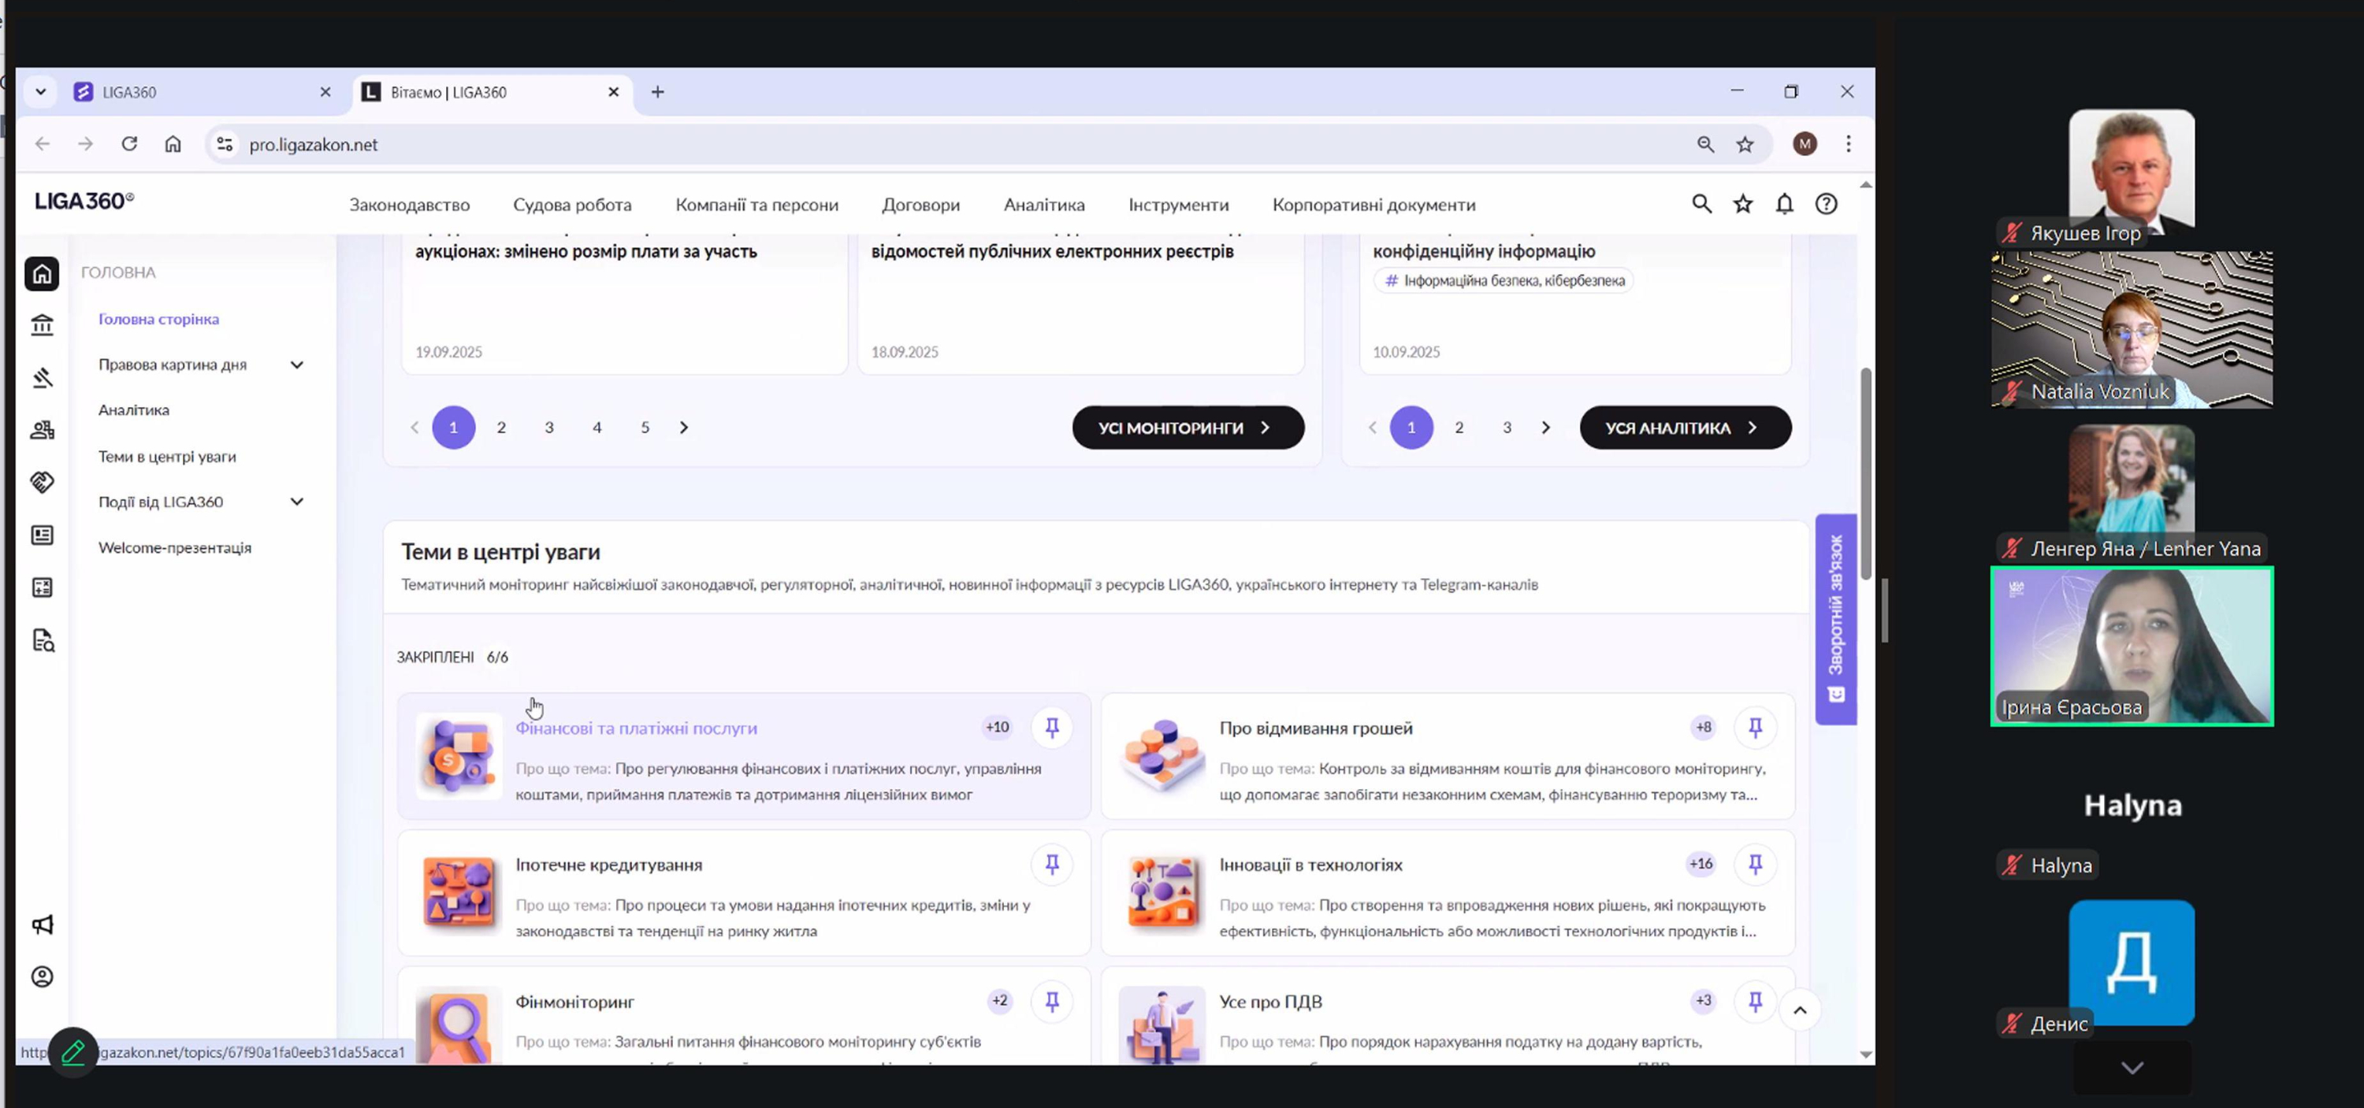Screen dimensions: 2364x1108
Task: Click the LIGA360 header search magnifier
Action: tap(1701, 205)
